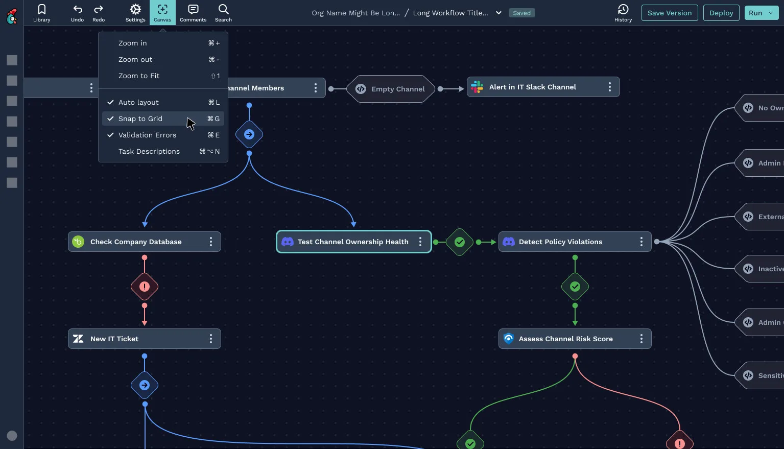Click the Undo icon in the toolbar
This screenshot has width=784, height=449.
click(x=77, y=13)
